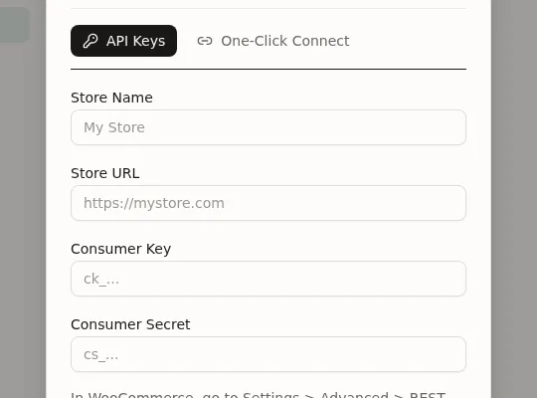Click the dimmed backdrop left of dialog
This screenshot has height=398, width=537.
pos(23,219)
